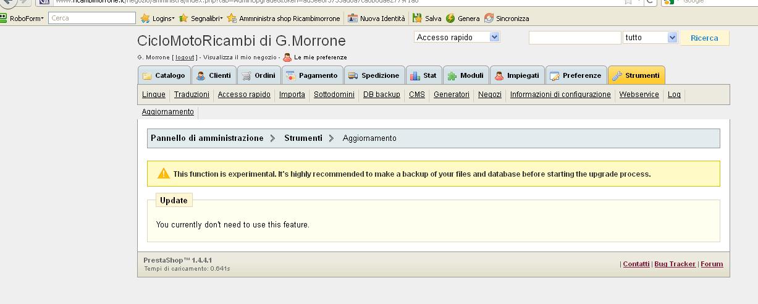Screen dimensions: 758x304
Task: Open the Negozi submenu link
Action: pos(490,95)
